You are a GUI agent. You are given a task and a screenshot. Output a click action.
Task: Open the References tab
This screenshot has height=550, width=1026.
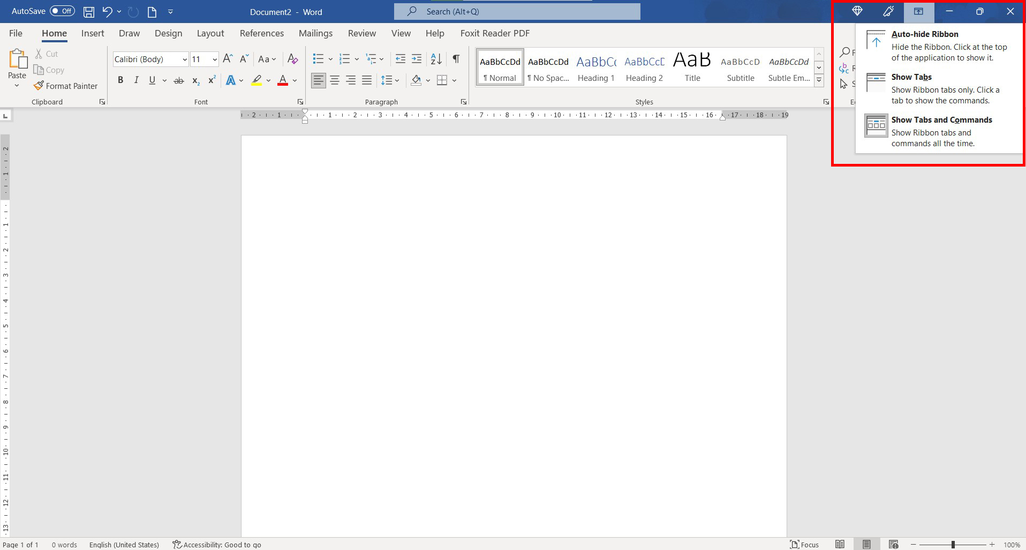[x=262, y=33]
